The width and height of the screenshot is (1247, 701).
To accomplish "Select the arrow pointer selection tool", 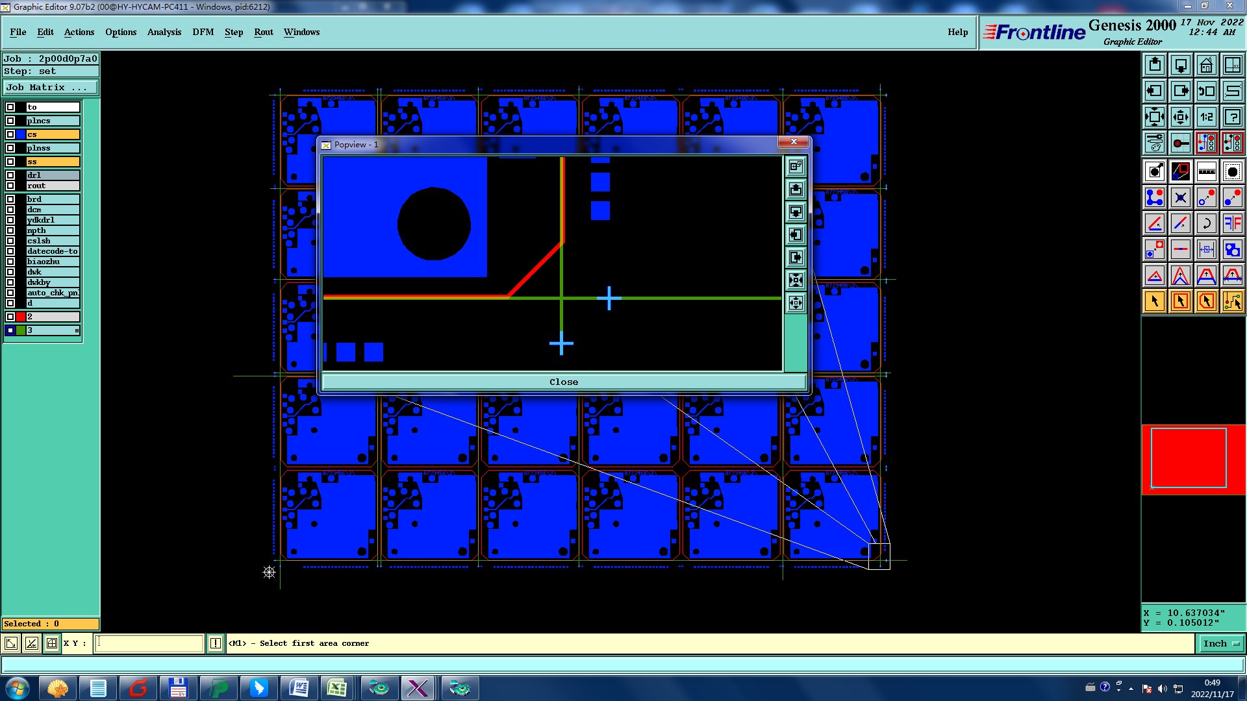I will (x=1154, y=301).
